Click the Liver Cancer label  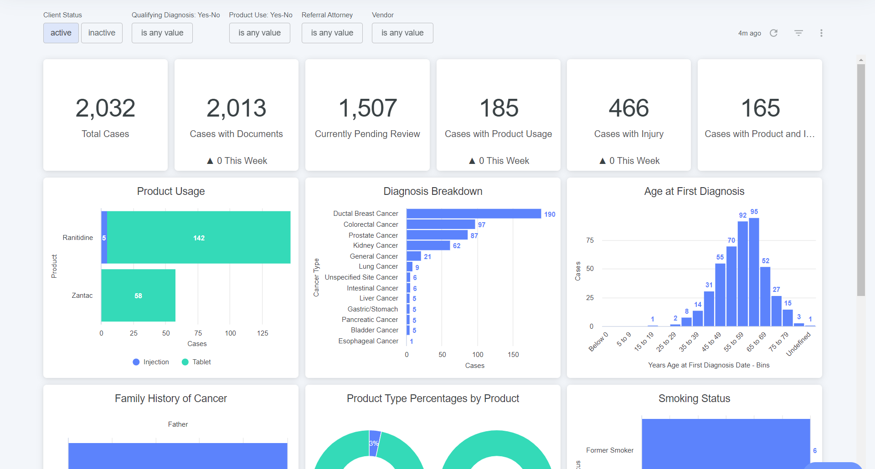click(x=379, y=298)
